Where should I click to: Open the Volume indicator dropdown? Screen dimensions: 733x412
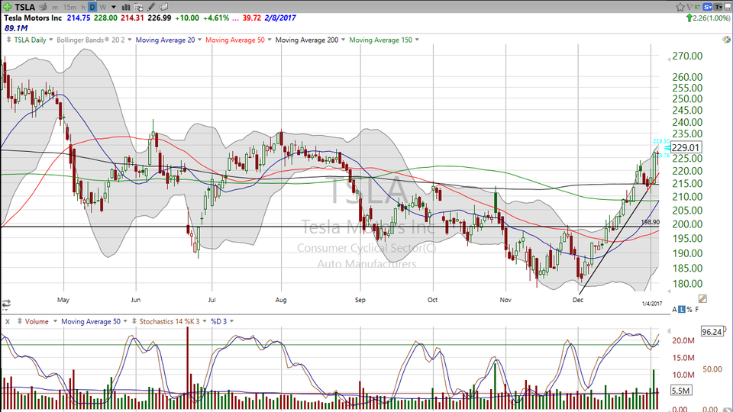pos(55,321)
